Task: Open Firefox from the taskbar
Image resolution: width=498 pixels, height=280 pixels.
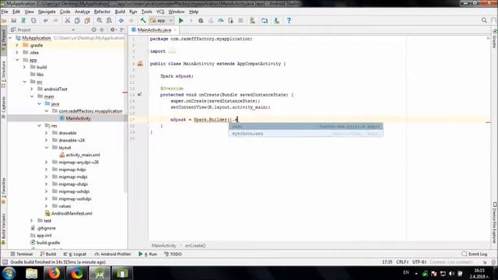Action: pos(54,273)
